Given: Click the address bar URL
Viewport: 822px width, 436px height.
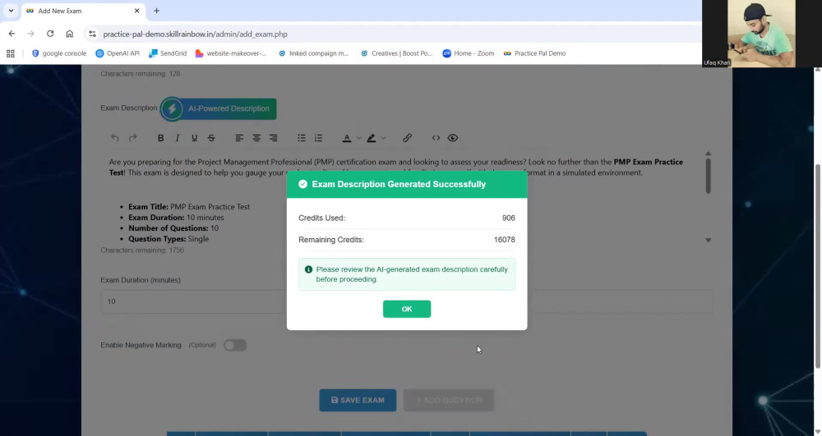Looking at the screenshot, I should point(195,34).
